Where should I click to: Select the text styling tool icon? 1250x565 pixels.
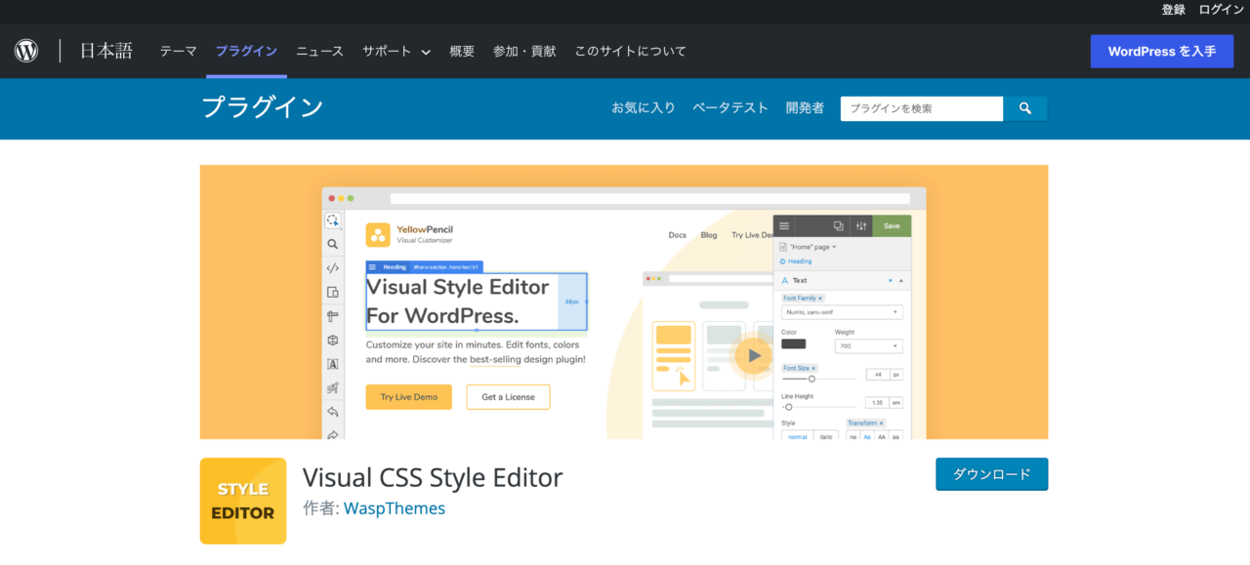tap(332, 364)
